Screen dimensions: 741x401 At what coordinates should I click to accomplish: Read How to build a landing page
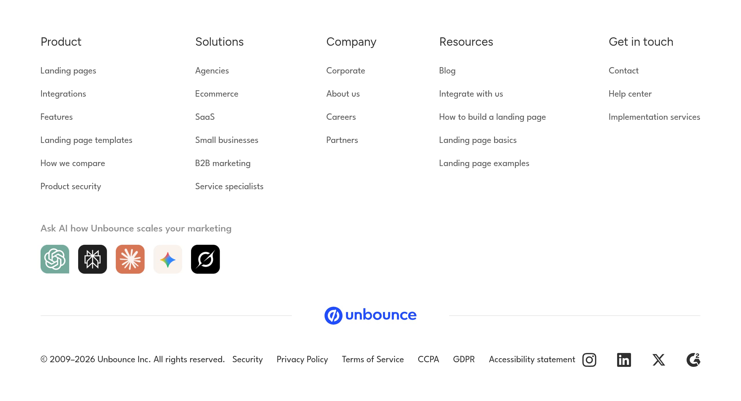tap(492, 117)
